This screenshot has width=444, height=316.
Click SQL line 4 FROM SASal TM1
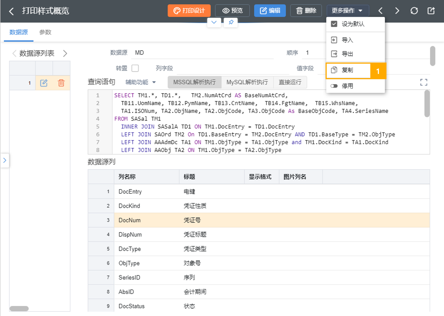tap(137, 119)
